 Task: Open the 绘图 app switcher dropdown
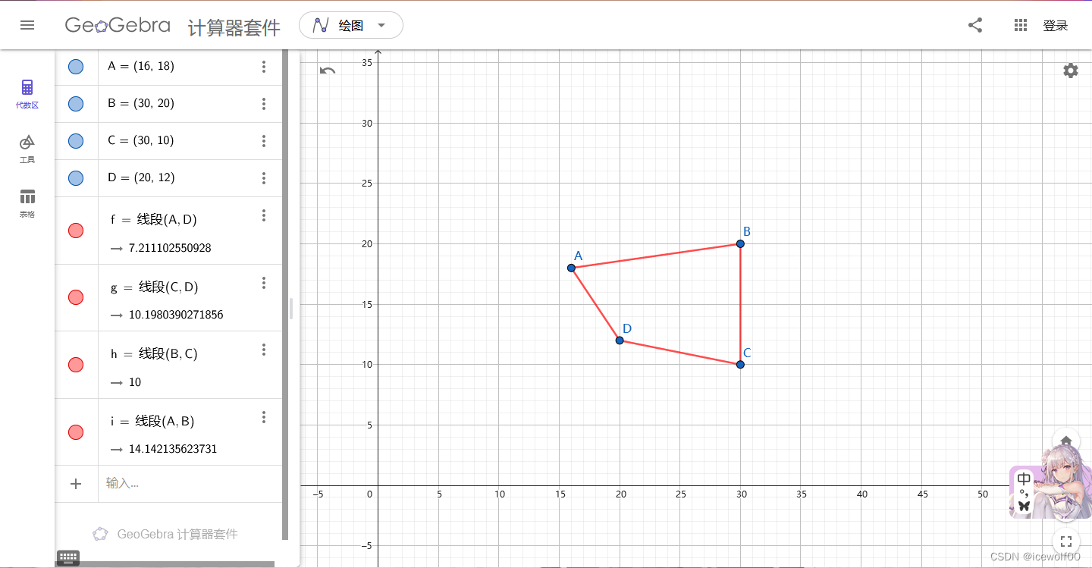351,25
